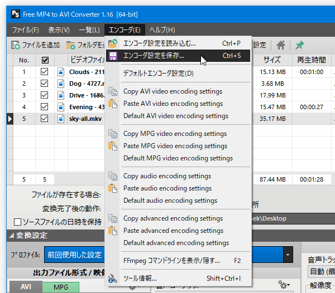The image size is (335, 293).
Task: Open the 表示(V) menu
Action: coord(59,30)
